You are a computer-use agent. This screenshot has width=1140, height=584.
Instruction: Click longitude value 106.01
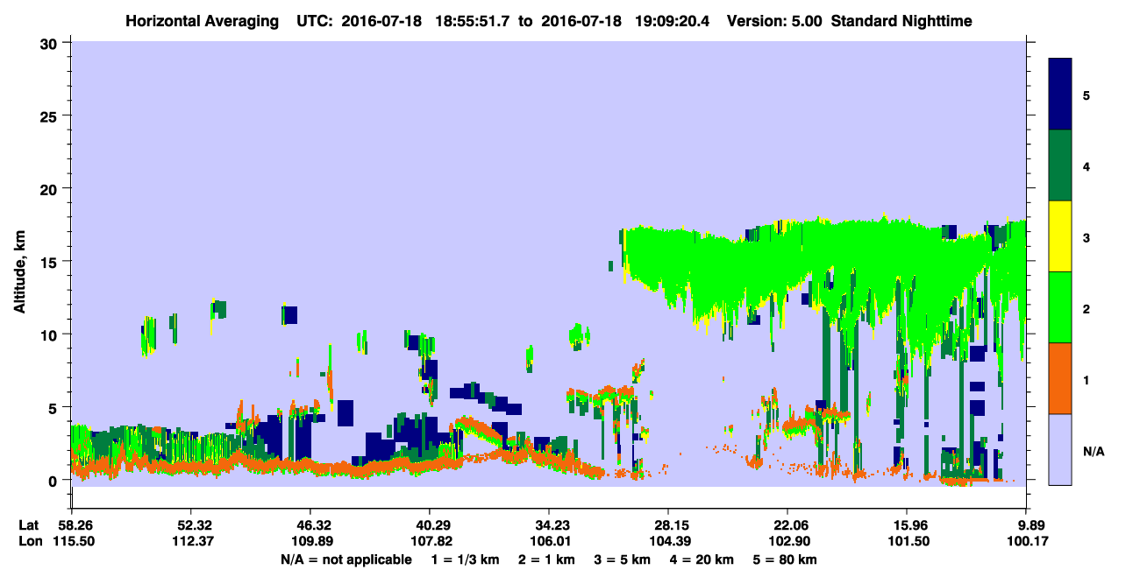pyautogui.click(x=549, y=542)
